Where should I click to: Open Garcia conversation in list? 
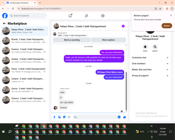[x=24, y=90]
